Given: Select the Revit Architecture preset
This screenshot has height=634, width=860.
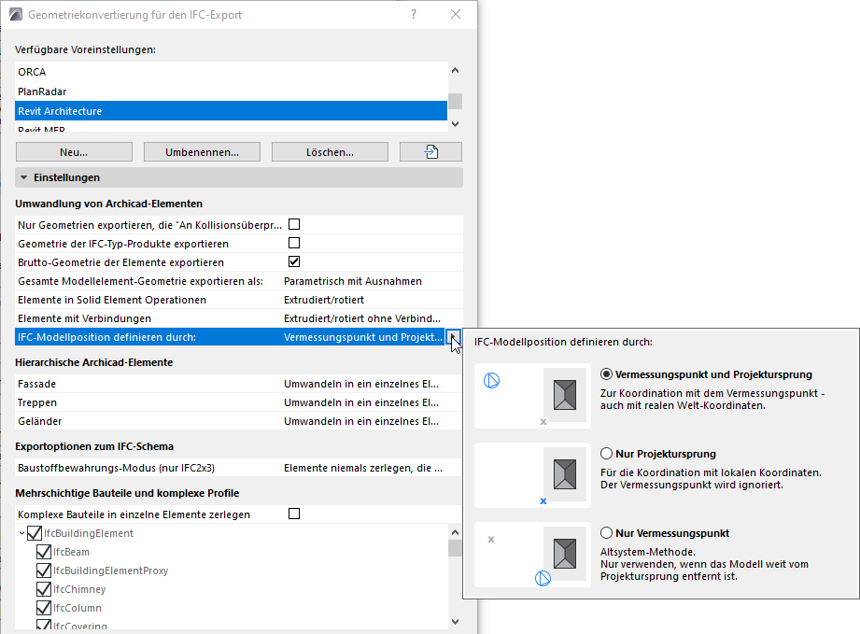Looking at the screenshot, I should pyautogui.click(x=231, y=111).
